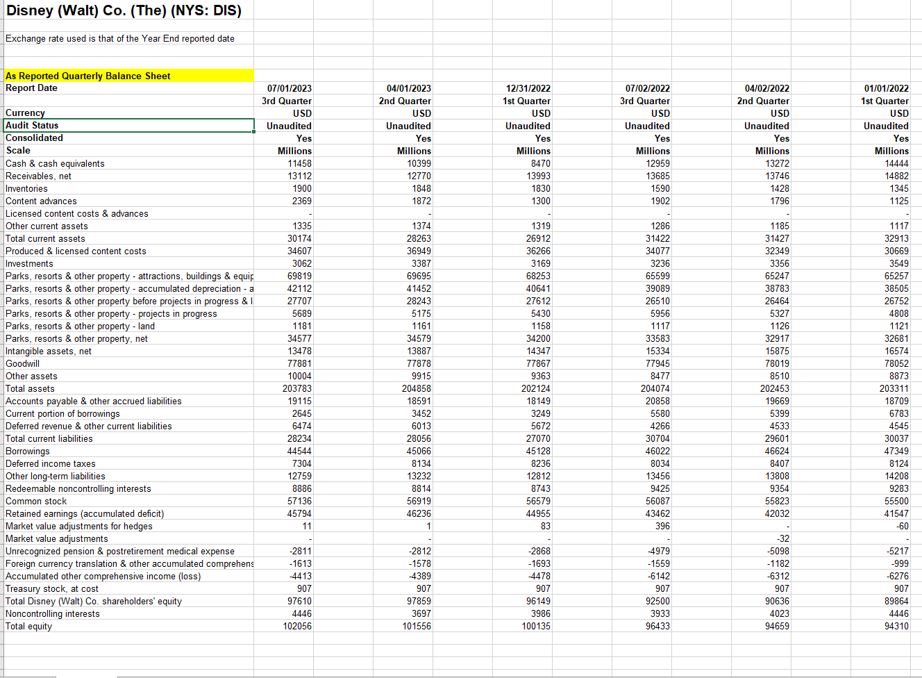Select the 'Borrowings' row label
This screenshot has width=922, height=678.
tap(28, 451)
